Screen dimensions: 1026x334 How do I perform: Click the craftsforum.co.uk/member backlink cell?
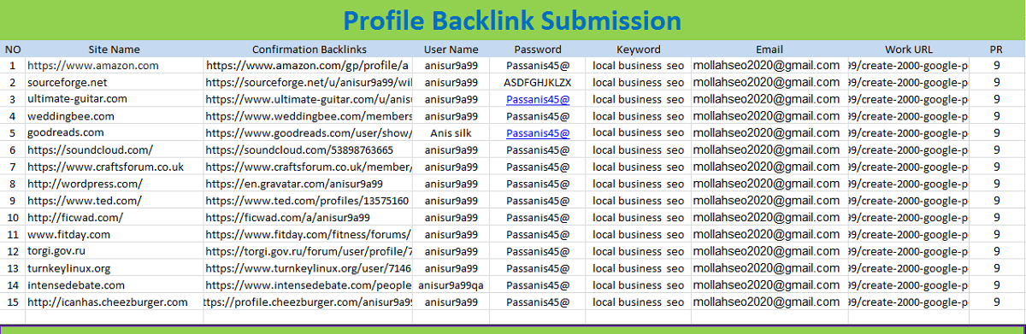pyautogui.click(x=308, y=167)
